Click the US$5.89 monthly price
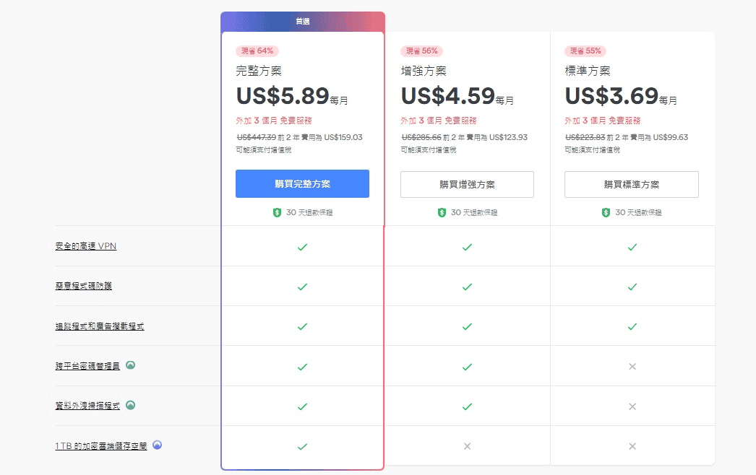 point(283,95)
